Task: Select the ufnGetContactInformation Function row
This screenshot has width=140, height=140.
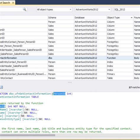Action: [x=70, y=58]
